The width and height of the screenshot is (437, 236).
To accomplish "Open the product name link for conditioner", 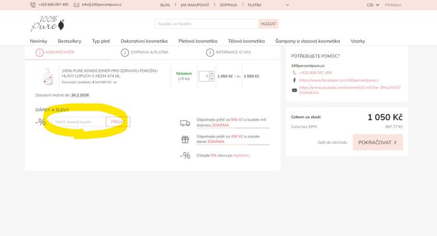I will (110, 73).
